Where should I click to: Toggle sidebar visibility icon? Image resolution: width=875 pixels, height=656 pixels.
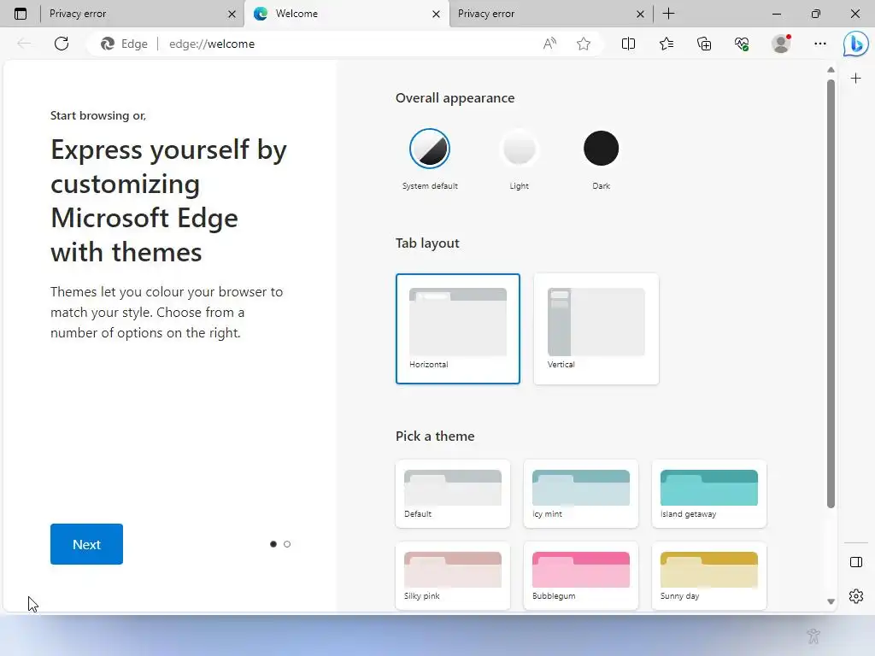[856, 562]
